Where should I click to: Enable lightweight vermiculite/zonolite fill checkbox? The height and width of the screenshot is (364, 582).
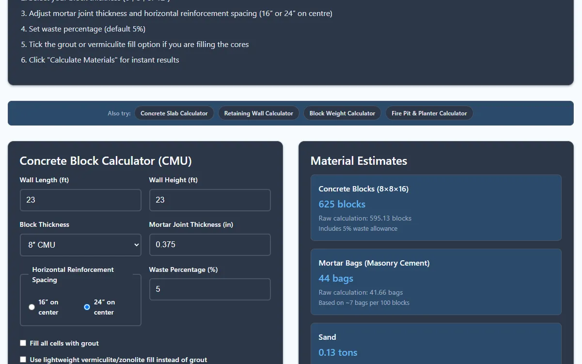coord(23,360)
